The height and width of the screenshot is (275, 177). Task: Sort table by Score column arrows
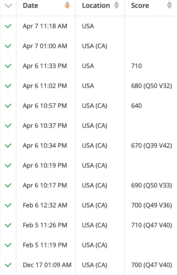click(x=169, y=5)
